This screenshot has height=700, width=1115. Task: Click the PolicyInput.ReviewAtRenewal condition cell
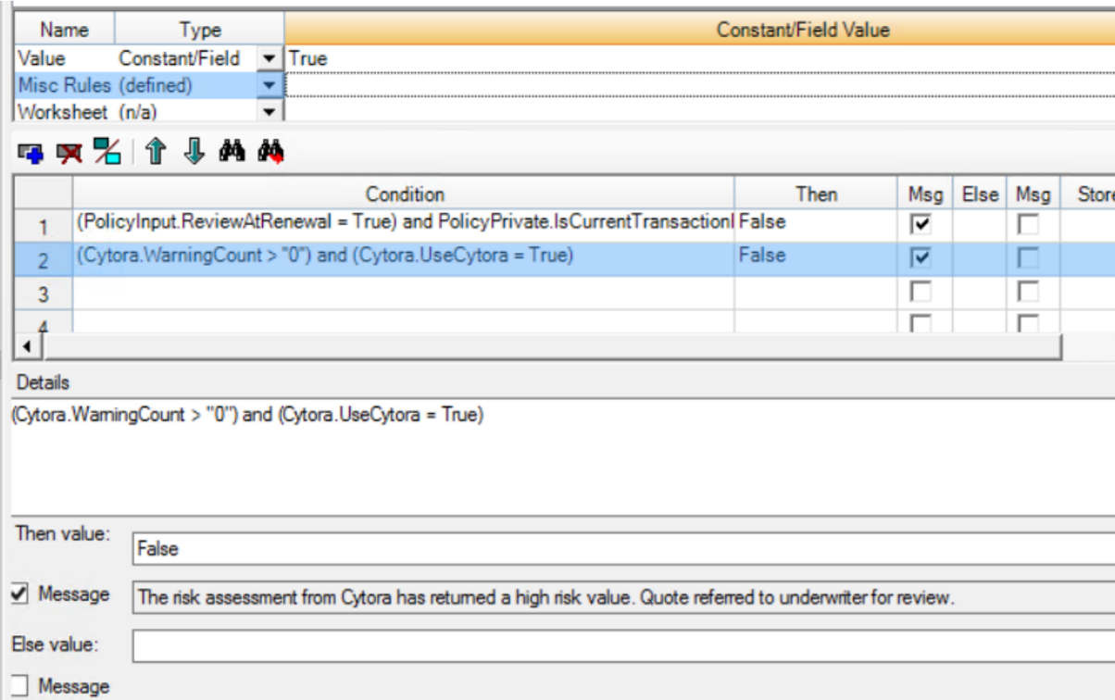pos(404,225)
